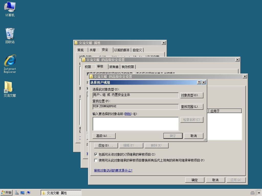
Task: Click the disabled 检查名称(C) button
Action: [192, 120]
